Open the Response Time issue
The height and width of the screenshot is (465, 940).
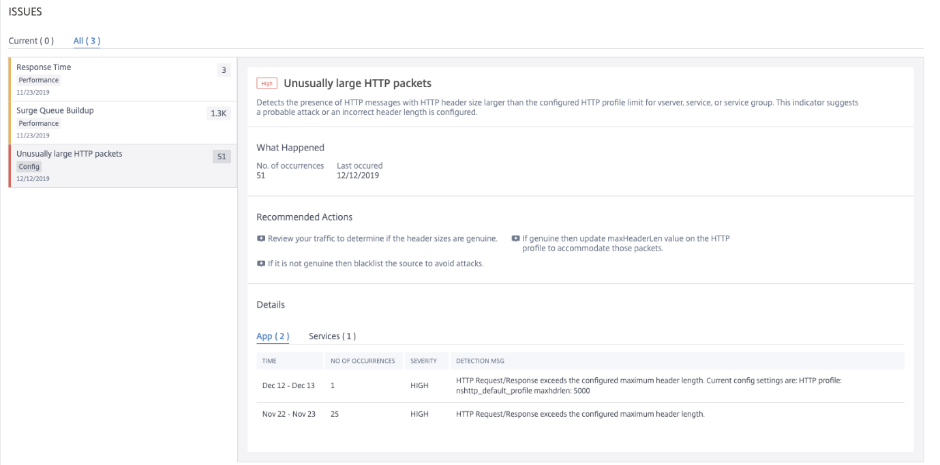pyautogui.click(x=123, y=79)
